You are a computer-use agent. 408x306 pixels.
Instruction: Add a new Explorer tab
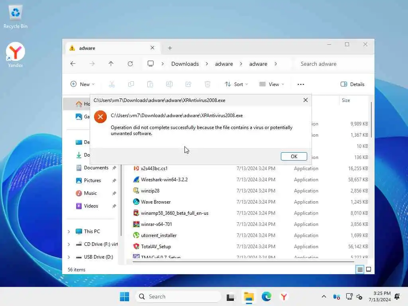tap(170, 48)
